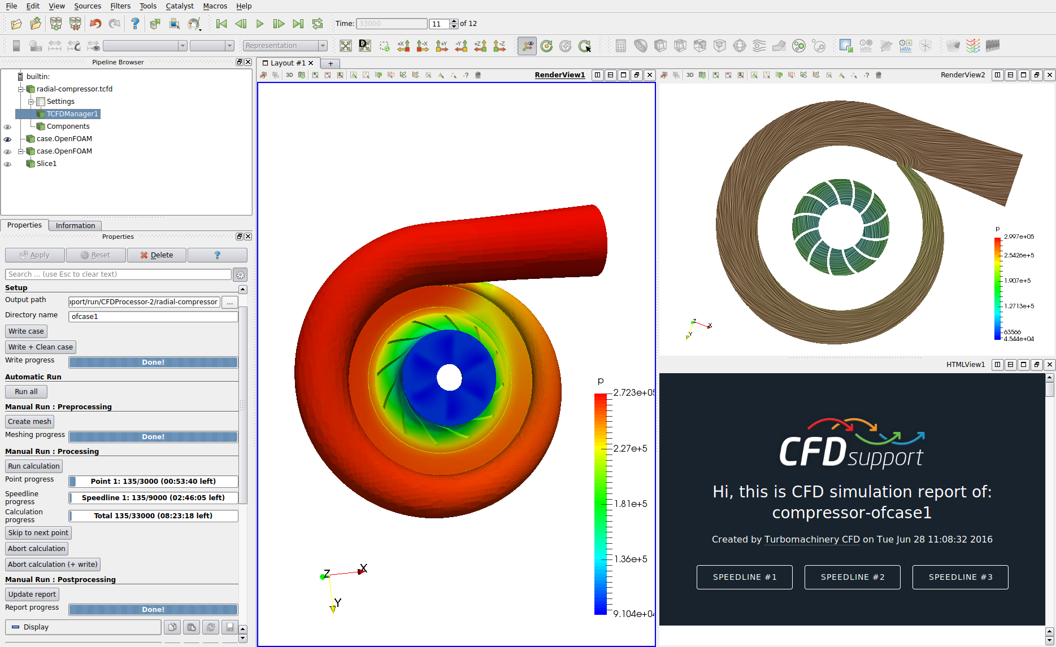Click the Clip filter toolbar icon
Screen dimensions: 1056x647
tap(660, 46)
